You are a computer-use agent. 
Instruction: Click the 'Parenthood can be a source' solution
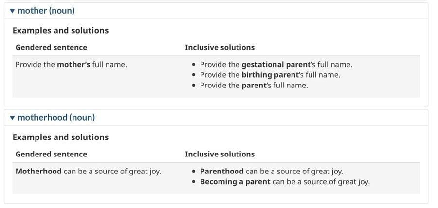tap(272, 171)
